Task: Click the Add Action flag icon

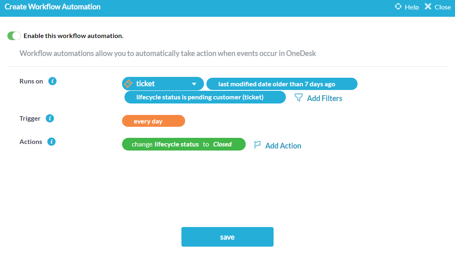Action: click(x=258, y=145)
